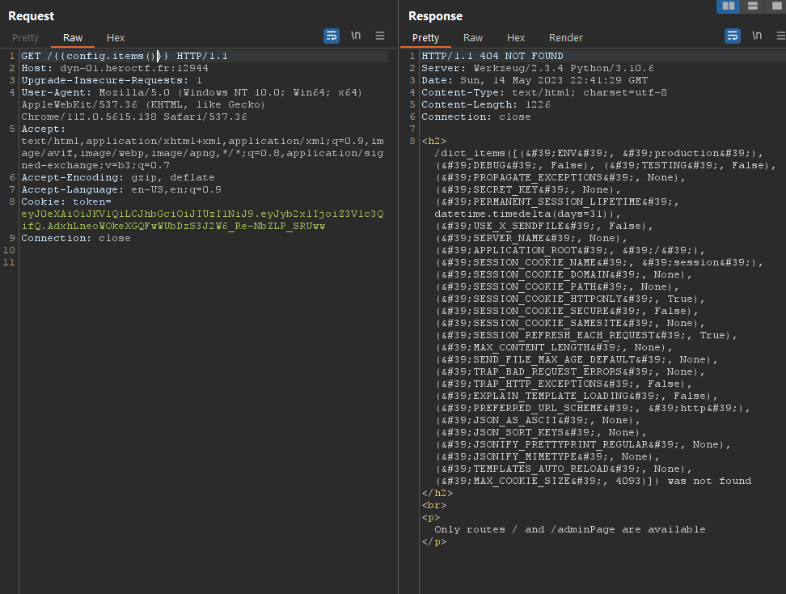The image size is (786, 594).
Task: Select the Pretty tab in Request pane
Action: pos(26,37)
